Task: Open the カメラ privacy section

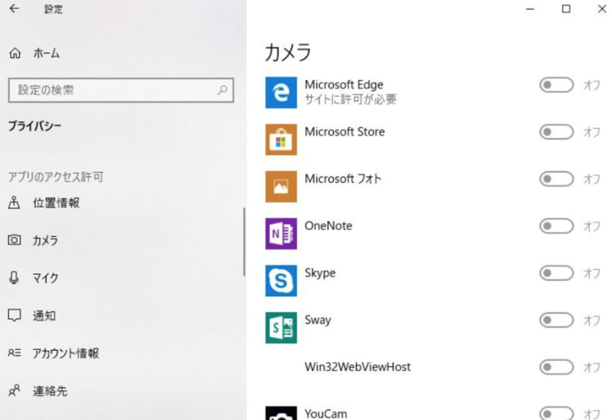Action: 45,240
